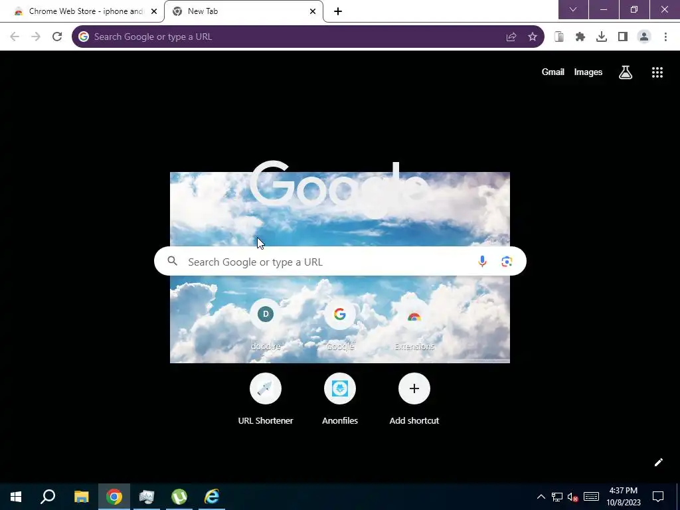Click the Chrome taskbar icon
Image resolution: width=680 pixels, height=510 pixels.
click(x=114, y=497)
